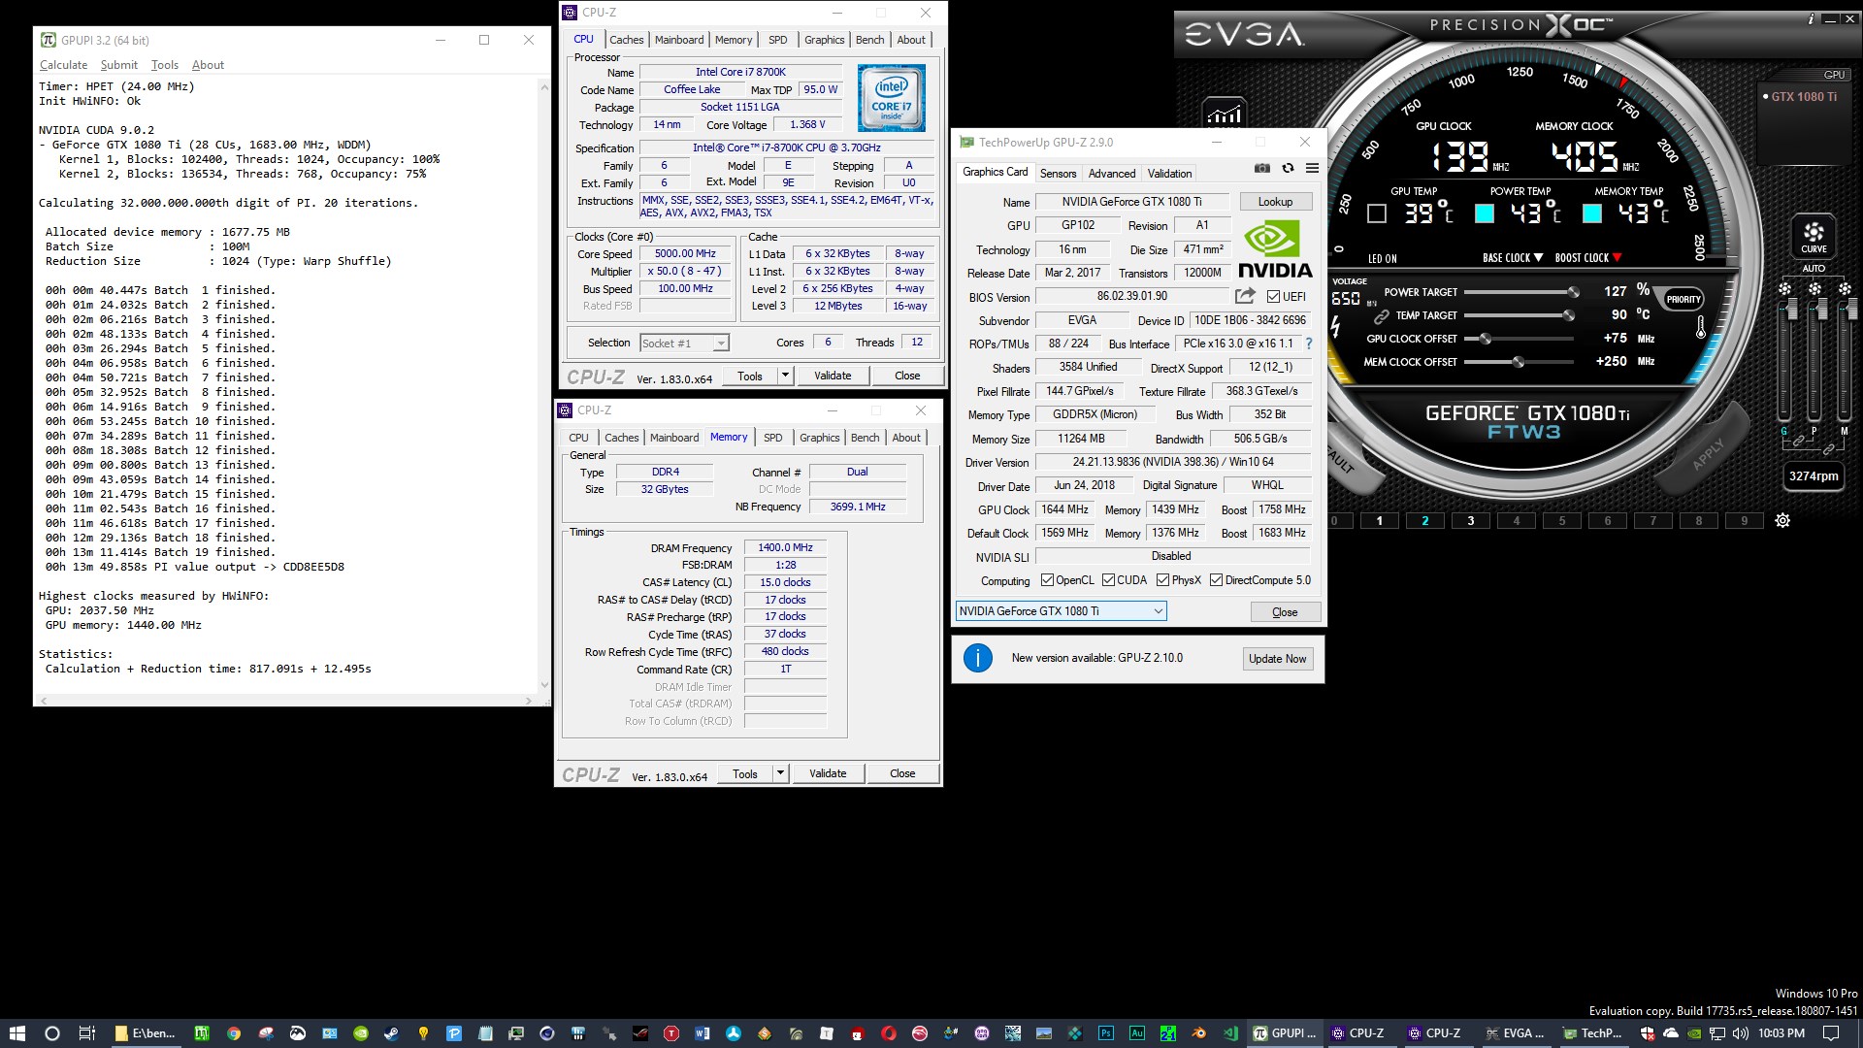Click the Lookup button in GPU-Z
Screen dimensions: 1863x1048
(1276, 202)
